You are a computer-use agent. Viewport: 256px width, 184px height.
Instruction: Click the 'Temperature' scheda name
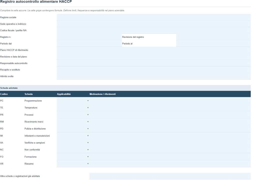coord(31,108)
